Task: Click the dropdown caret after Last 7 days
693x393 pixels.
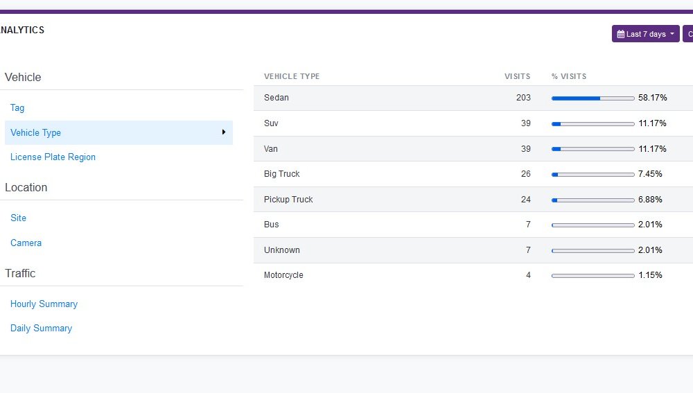Action: 672,34
